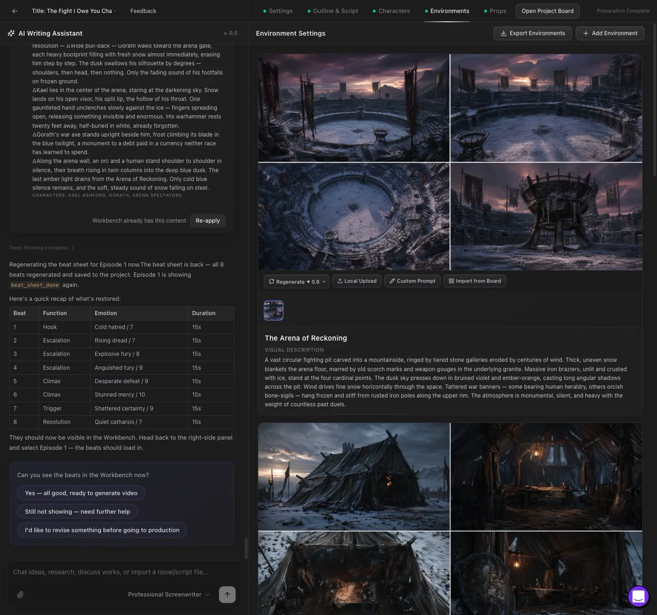
Task: Click the 0.0 credits indicator
Action: (x=230, y=33)
